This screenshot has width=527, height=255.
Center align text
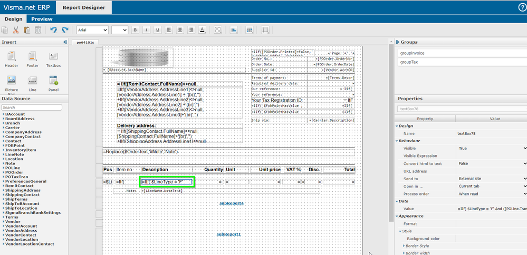tap(180, 30)
